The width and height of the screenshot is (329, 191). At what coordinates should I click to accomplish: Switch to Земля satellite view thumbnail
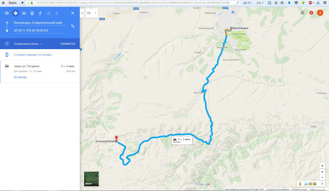pyautogui.click(x=91, y=179)
